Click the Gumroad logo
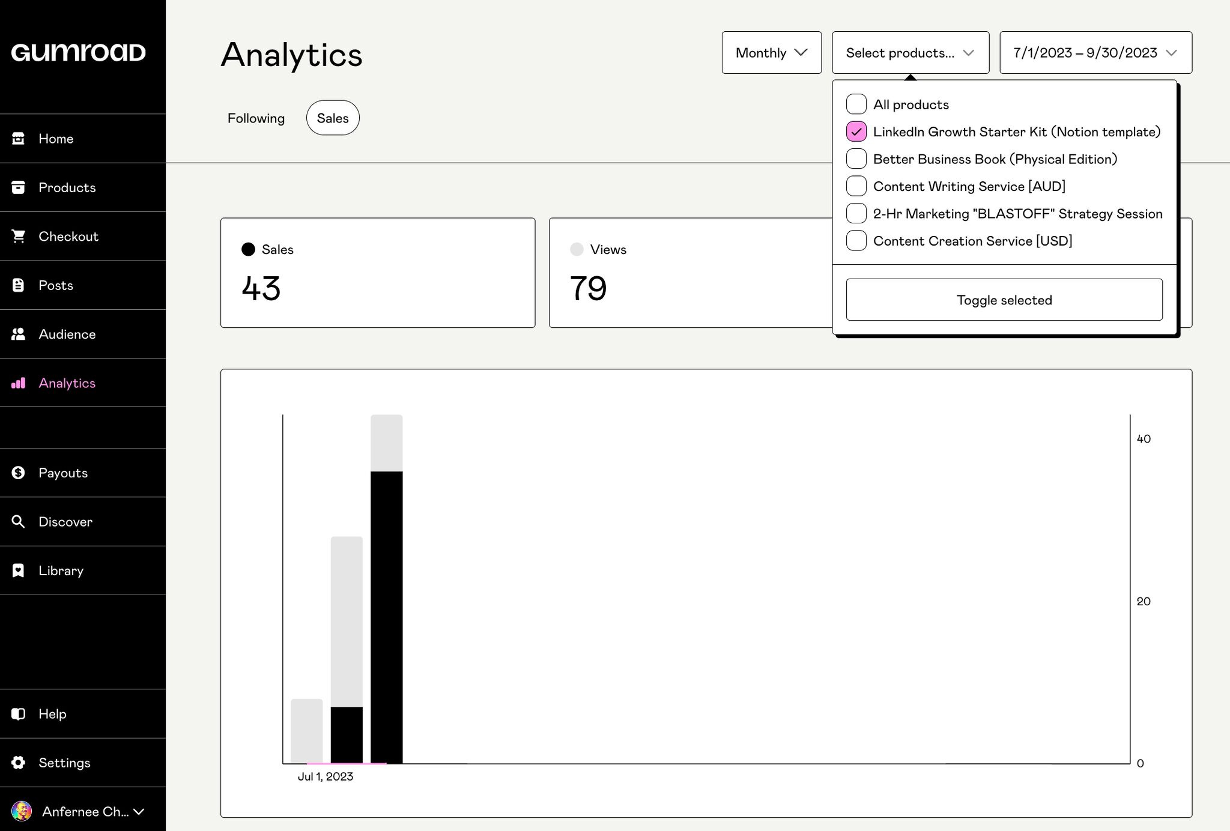 pos(78,52)
